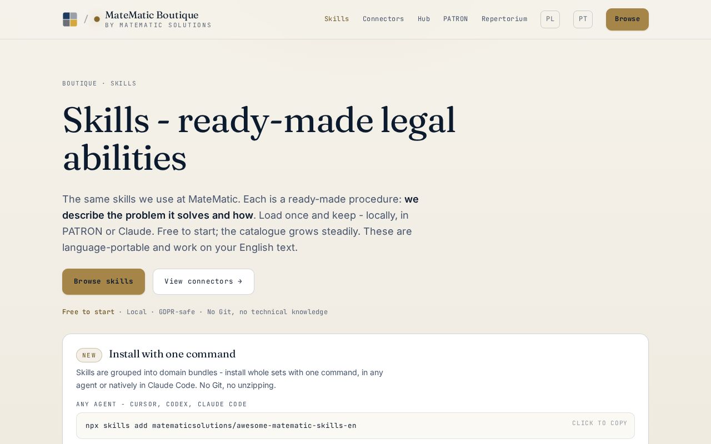
Task: Click the Browse skills button
Action: 103,281
